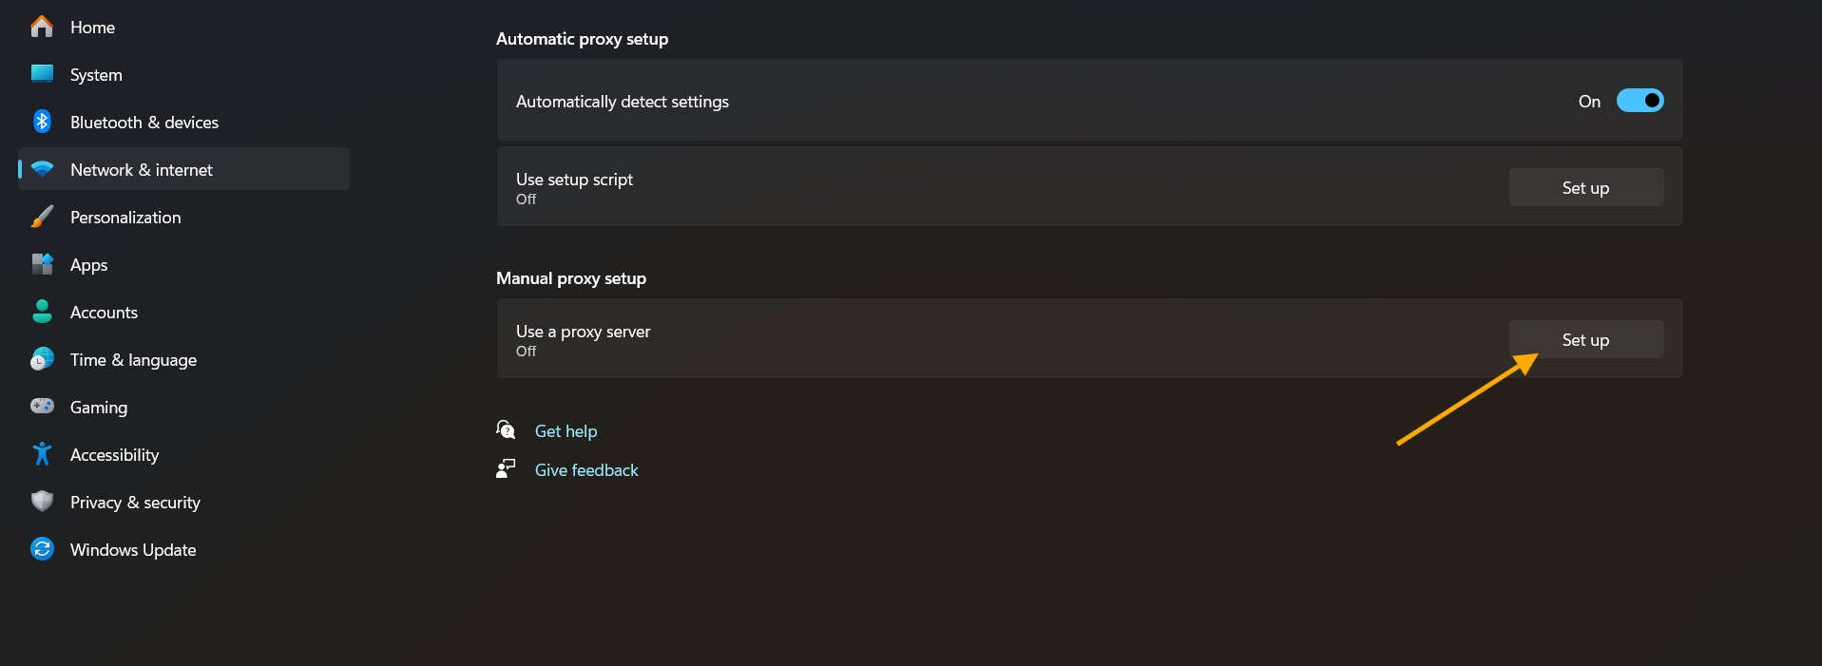Go to Windows Update settings label
This screenshot has height=666, width=1822.
coord(133,550)
